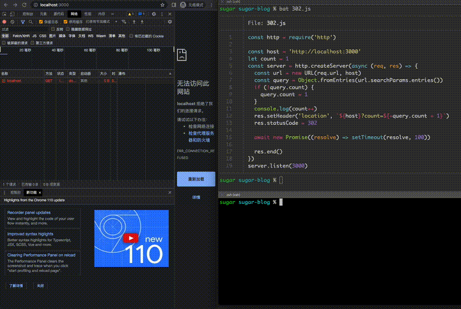This screenshot has height=309, width=461.
Task: Switch to the 性能 Performance tab
Action: pos(88,14)
